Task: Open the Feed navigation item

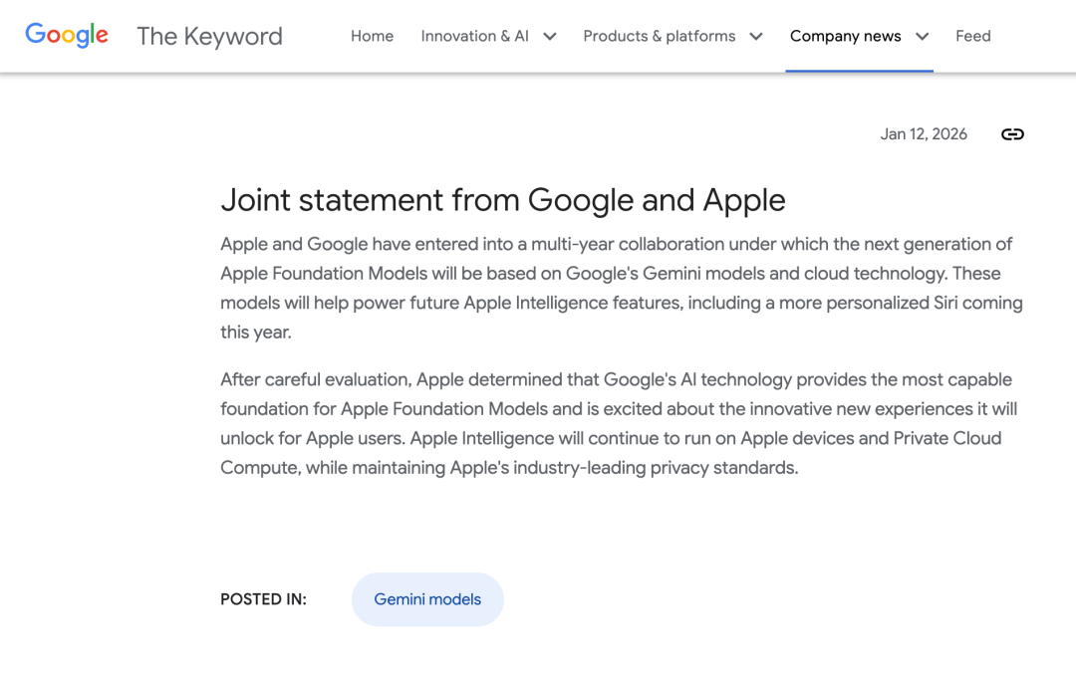Action: click(972, 36)
